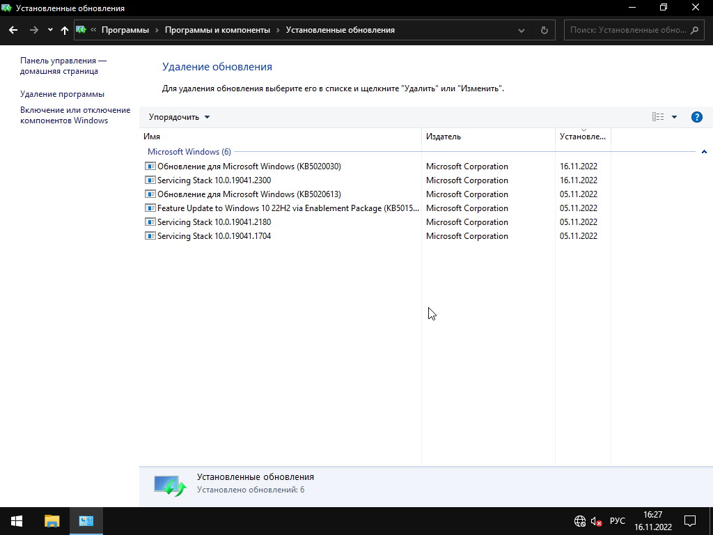Click the Back navigation arrow

(x=13, y=30)
